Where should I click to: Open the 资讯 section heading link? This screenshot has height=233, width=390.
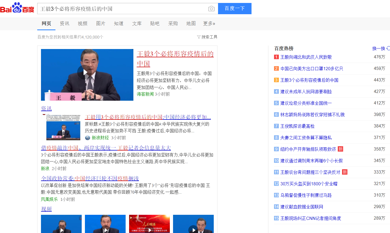click(46, 108)
